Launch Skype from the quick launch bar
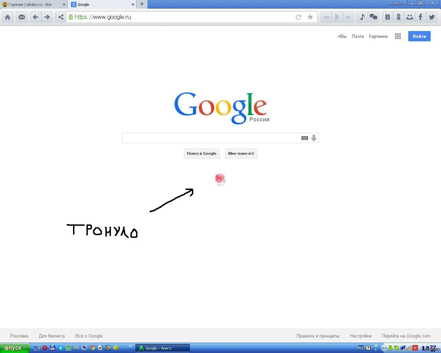The height and width of the screenshot is (353, 441). 61,348
